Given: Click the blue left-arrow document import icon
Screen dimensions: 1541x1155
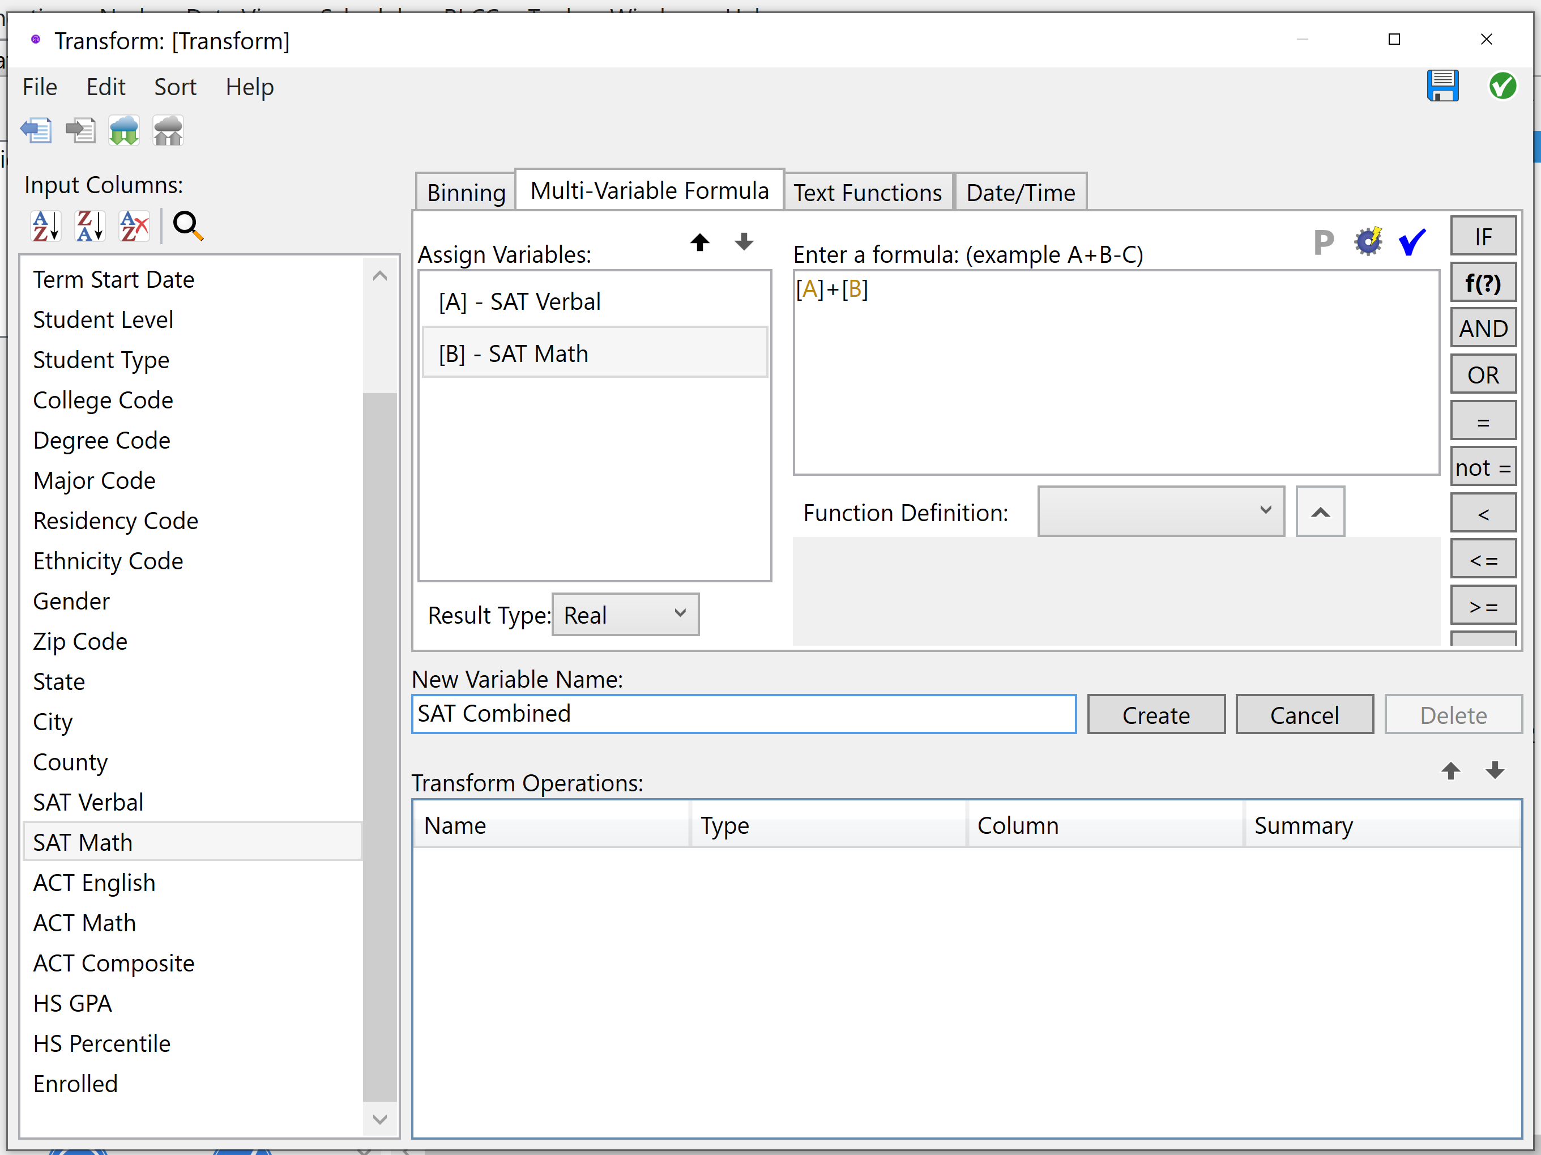Looking at the screenshot, I should (x=36, y=130).
